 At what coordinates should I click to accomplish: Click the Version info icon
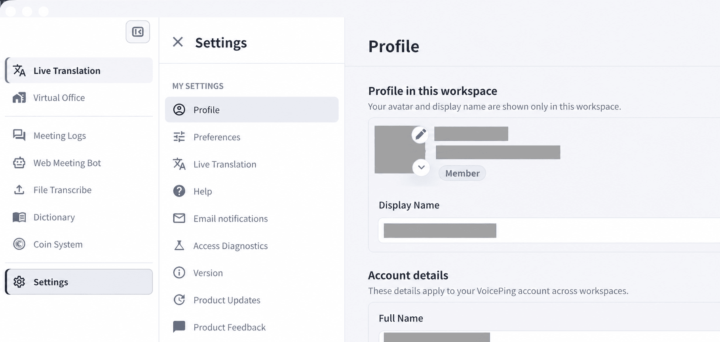[x=179, y=272]
